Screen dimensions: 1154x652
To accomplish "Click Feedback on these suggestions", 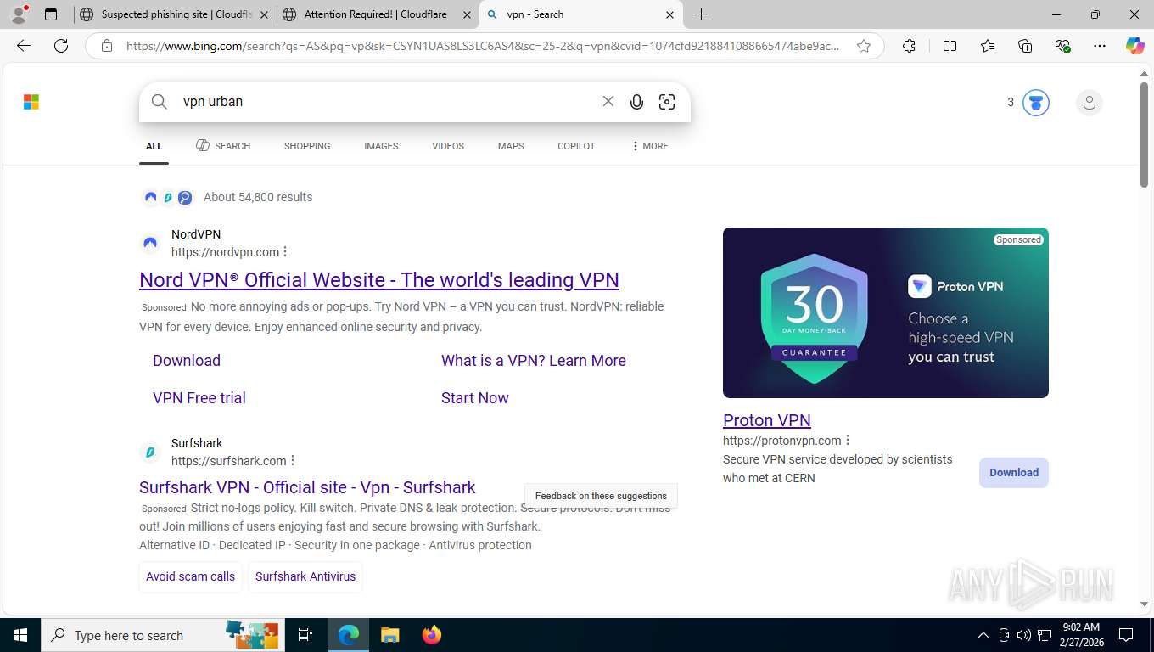I will (601, 496).
